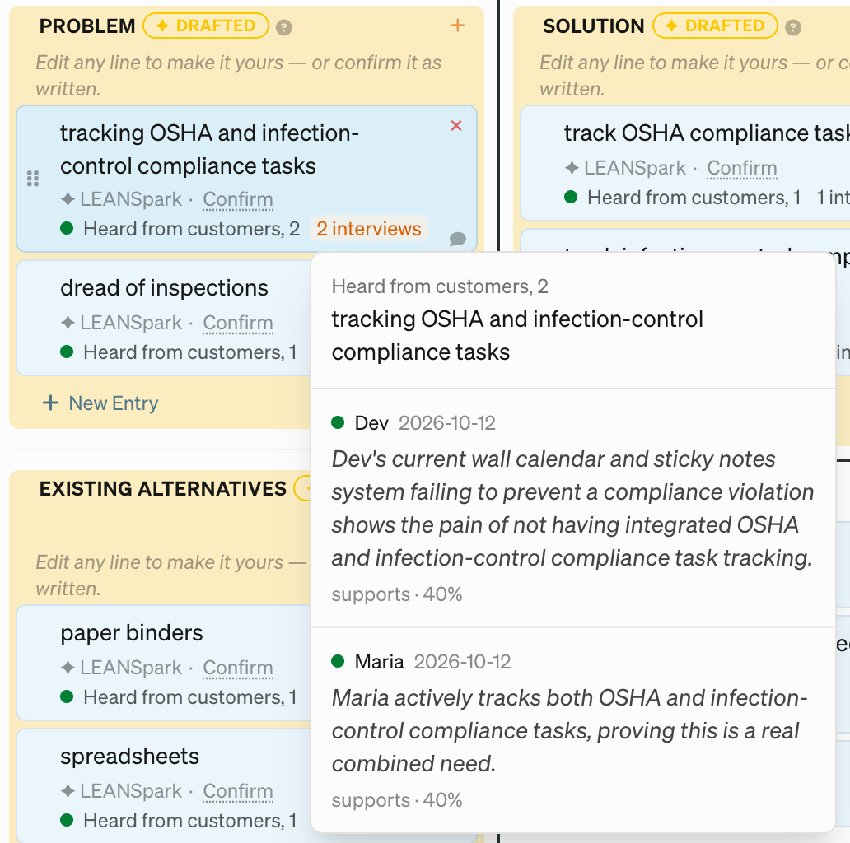Open the Problem section help question mark
The height and width of the screenshot is (843, 850).
283,27
